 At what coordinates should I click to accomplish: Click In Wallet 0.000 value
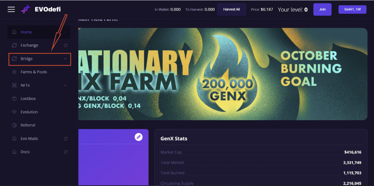pyautogui.click(x=176, y=9)
